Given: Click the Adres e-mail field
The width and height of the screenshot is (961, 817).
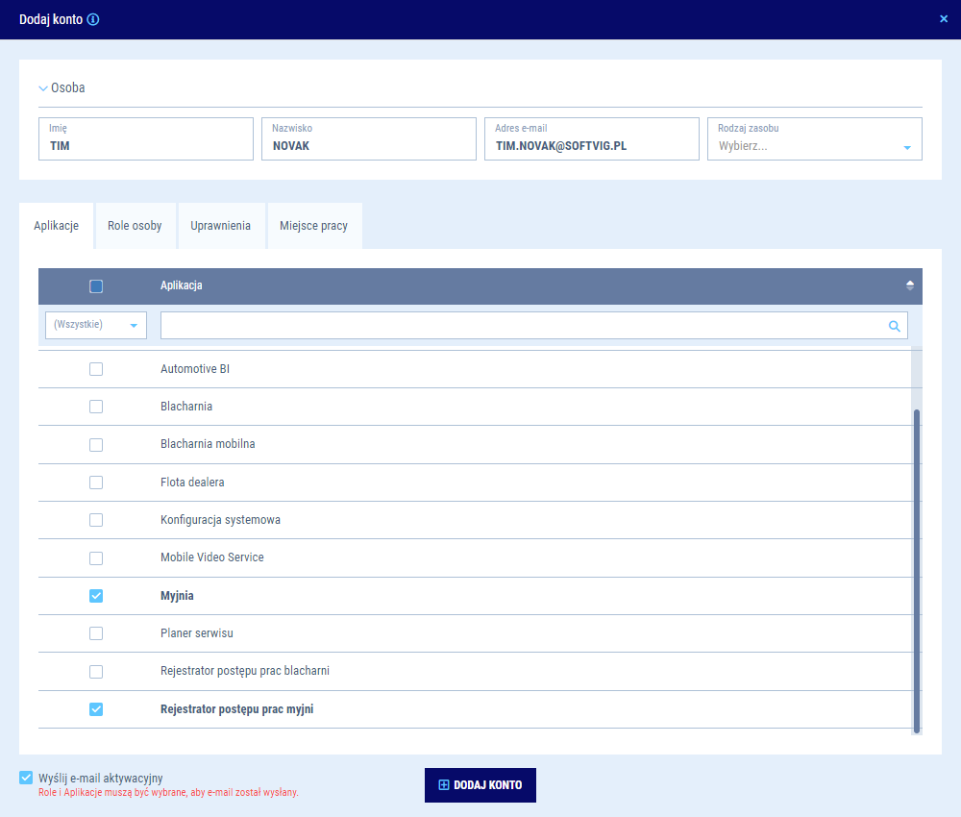Looking at the screenshot, I should point(591,146).
